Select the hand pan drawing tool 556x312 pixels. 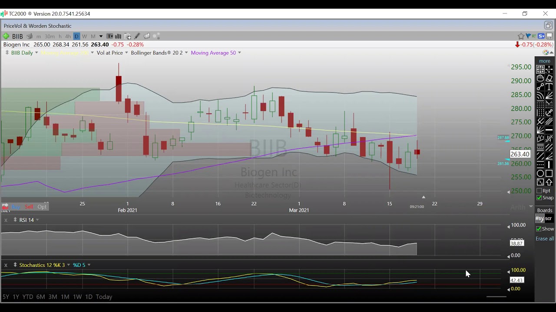coord(540,78)
